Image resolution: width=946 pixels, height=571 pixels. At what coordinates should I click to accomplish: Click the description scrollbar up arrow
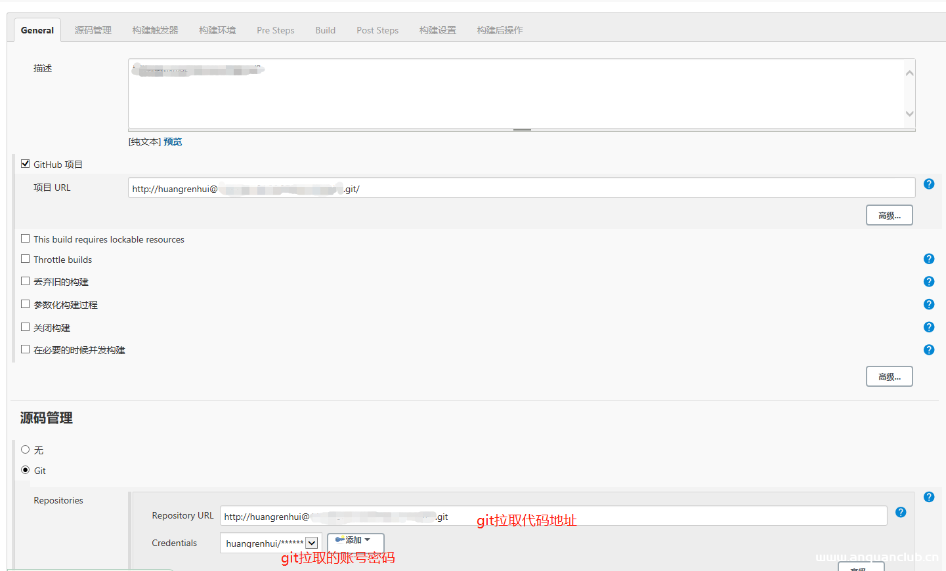pyautogui.click(x=910, y=73)
